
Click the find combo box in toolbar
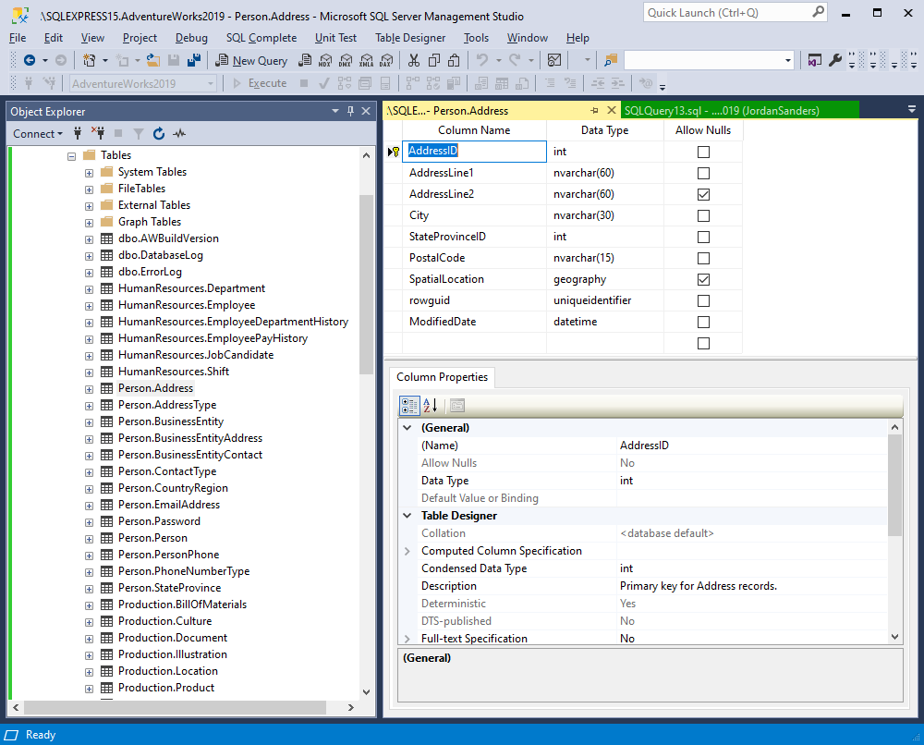tap(709, 60)
